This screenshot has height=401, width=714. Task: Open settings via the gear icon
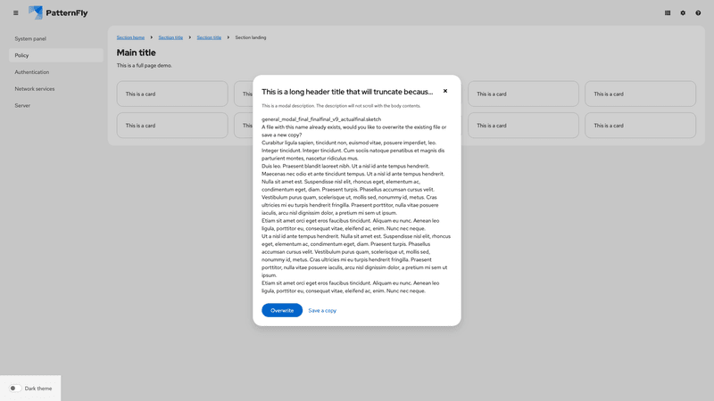coord(683,13)
